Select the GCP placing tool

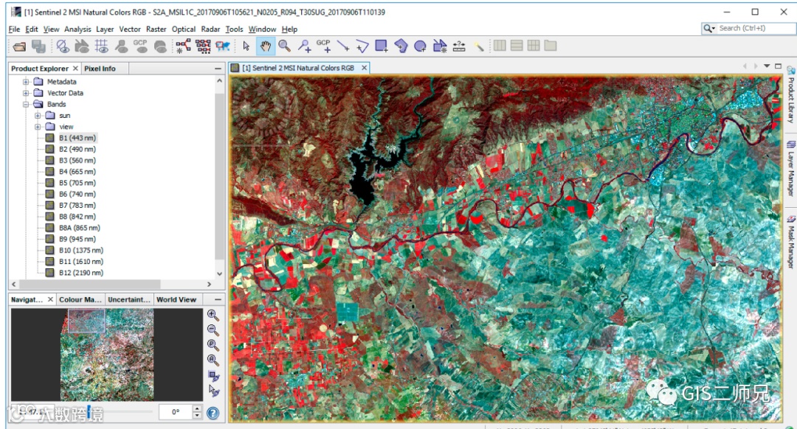pos(324,46)
